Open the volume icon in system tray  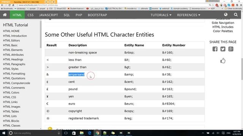218,133
